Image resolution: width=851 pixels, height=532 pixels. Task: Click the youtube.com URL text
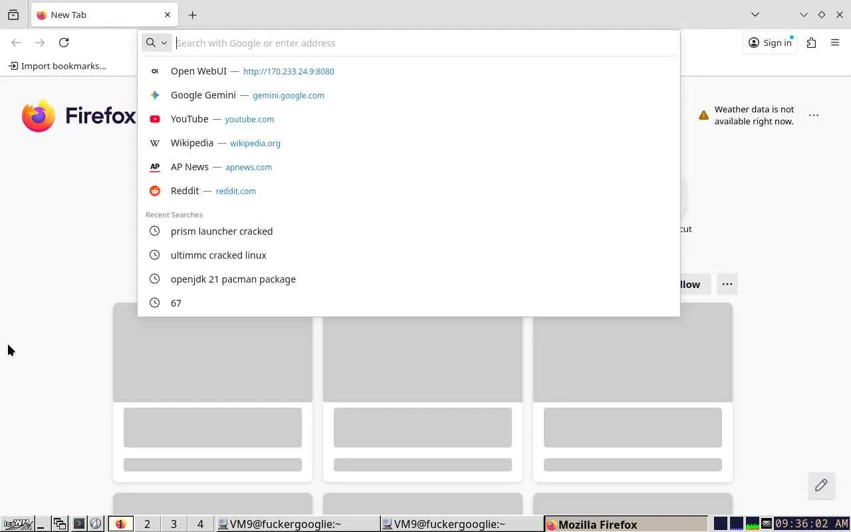tap(249, 120)
